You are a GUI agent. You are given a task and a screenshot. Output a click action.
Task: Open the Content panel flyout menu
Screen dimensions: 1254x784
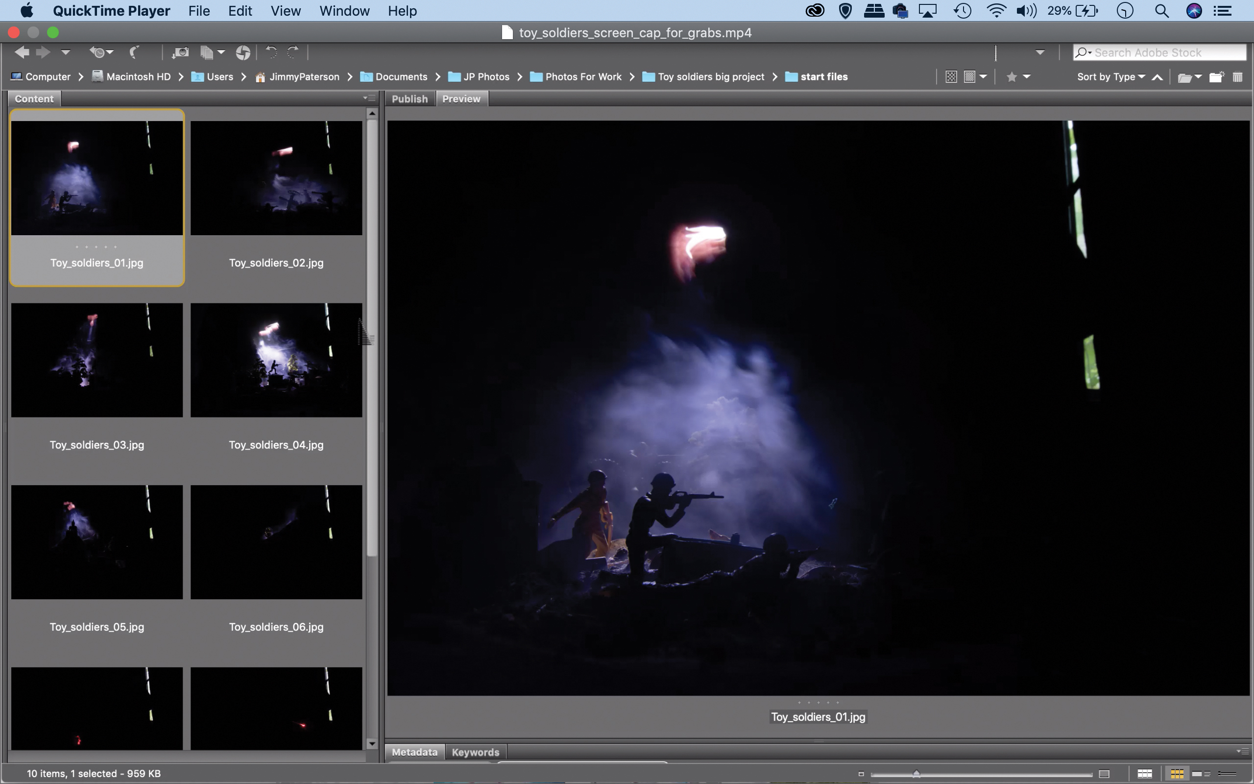tap(369, 98)
